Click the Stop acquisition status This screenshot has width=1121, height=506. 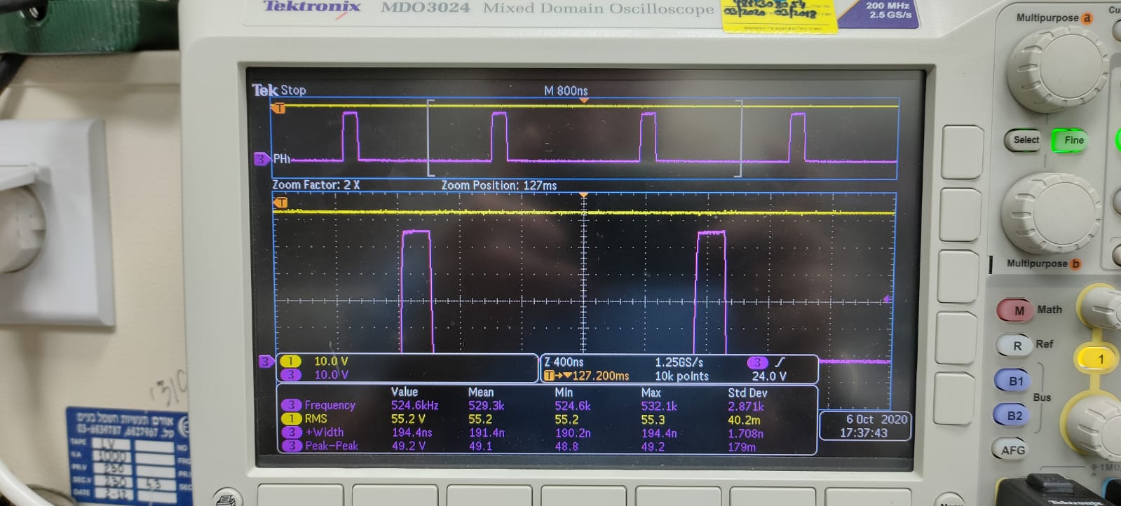293,90
